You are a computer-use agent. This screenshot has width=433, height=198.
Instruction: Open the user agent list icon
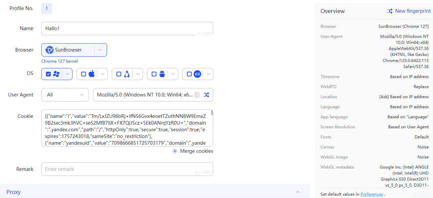(x=197, y=95)
